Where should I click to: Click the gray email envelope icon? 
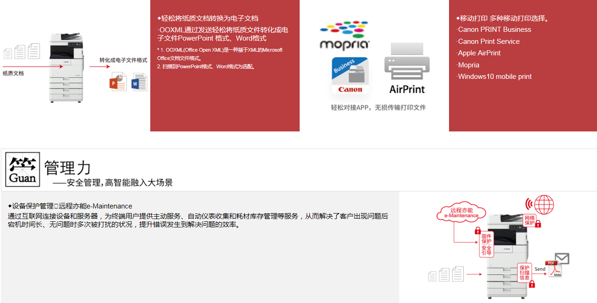tap(562, 258)
